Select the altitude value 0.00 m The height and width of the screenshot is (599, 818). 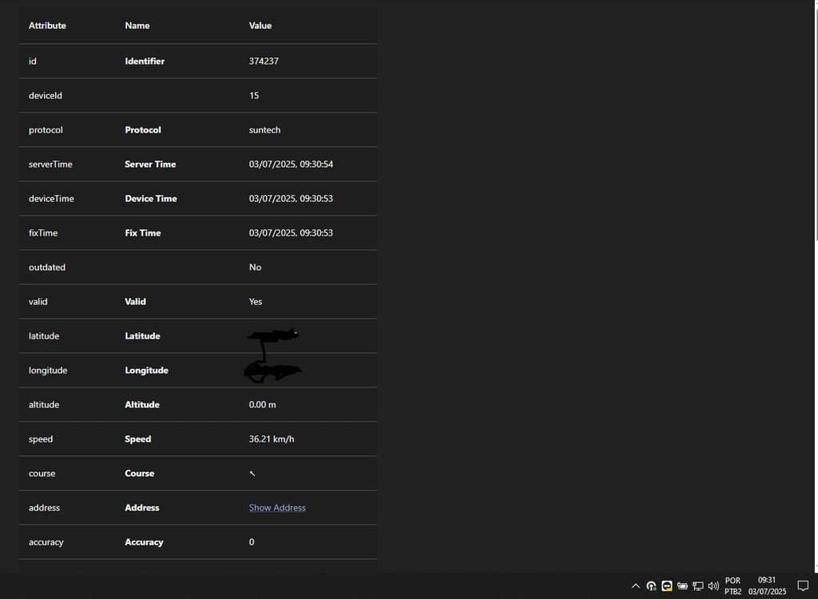coord(262,405)
